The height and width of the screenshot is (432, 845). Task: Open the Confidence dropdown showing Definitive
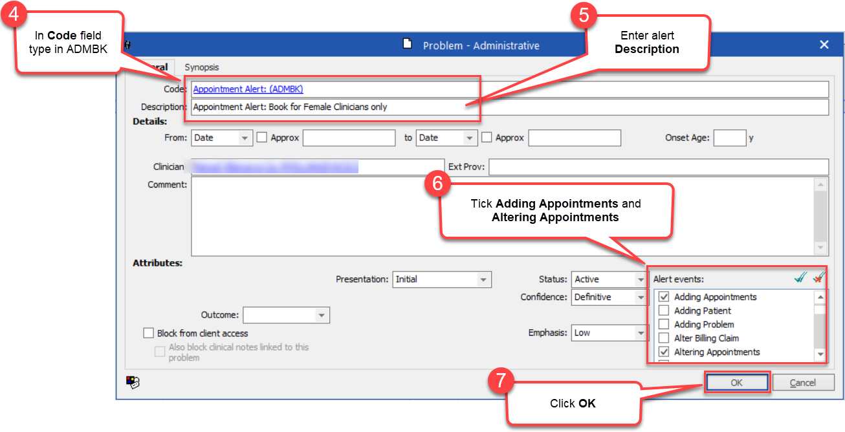(x=639, y=297)
